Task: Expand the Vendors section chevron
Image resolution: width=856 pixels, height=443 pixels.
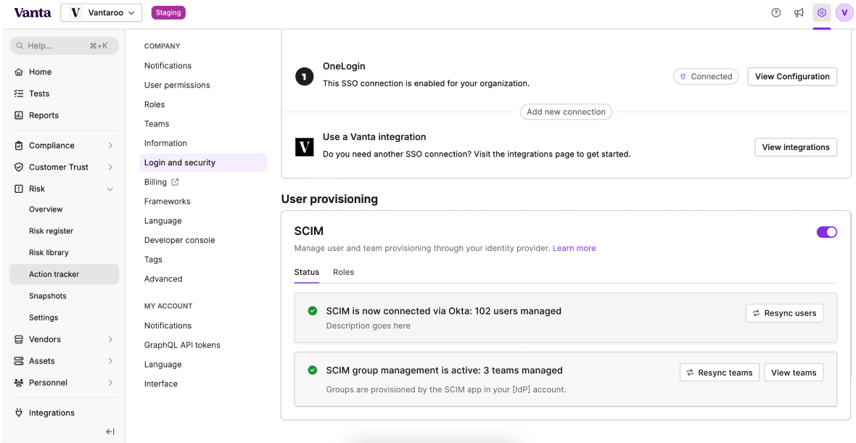Action: click(x=110, y=339)
